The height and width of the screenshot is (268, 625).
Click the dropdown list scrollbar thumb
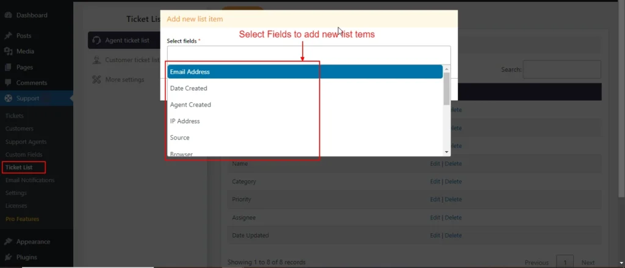pos(446,88)
